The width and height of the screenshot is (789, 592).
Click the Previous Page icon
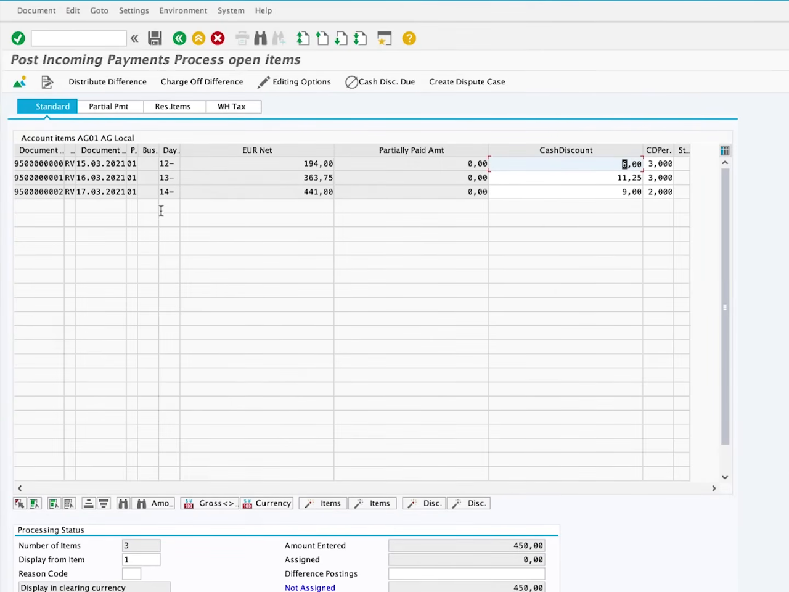coord(322,38)
